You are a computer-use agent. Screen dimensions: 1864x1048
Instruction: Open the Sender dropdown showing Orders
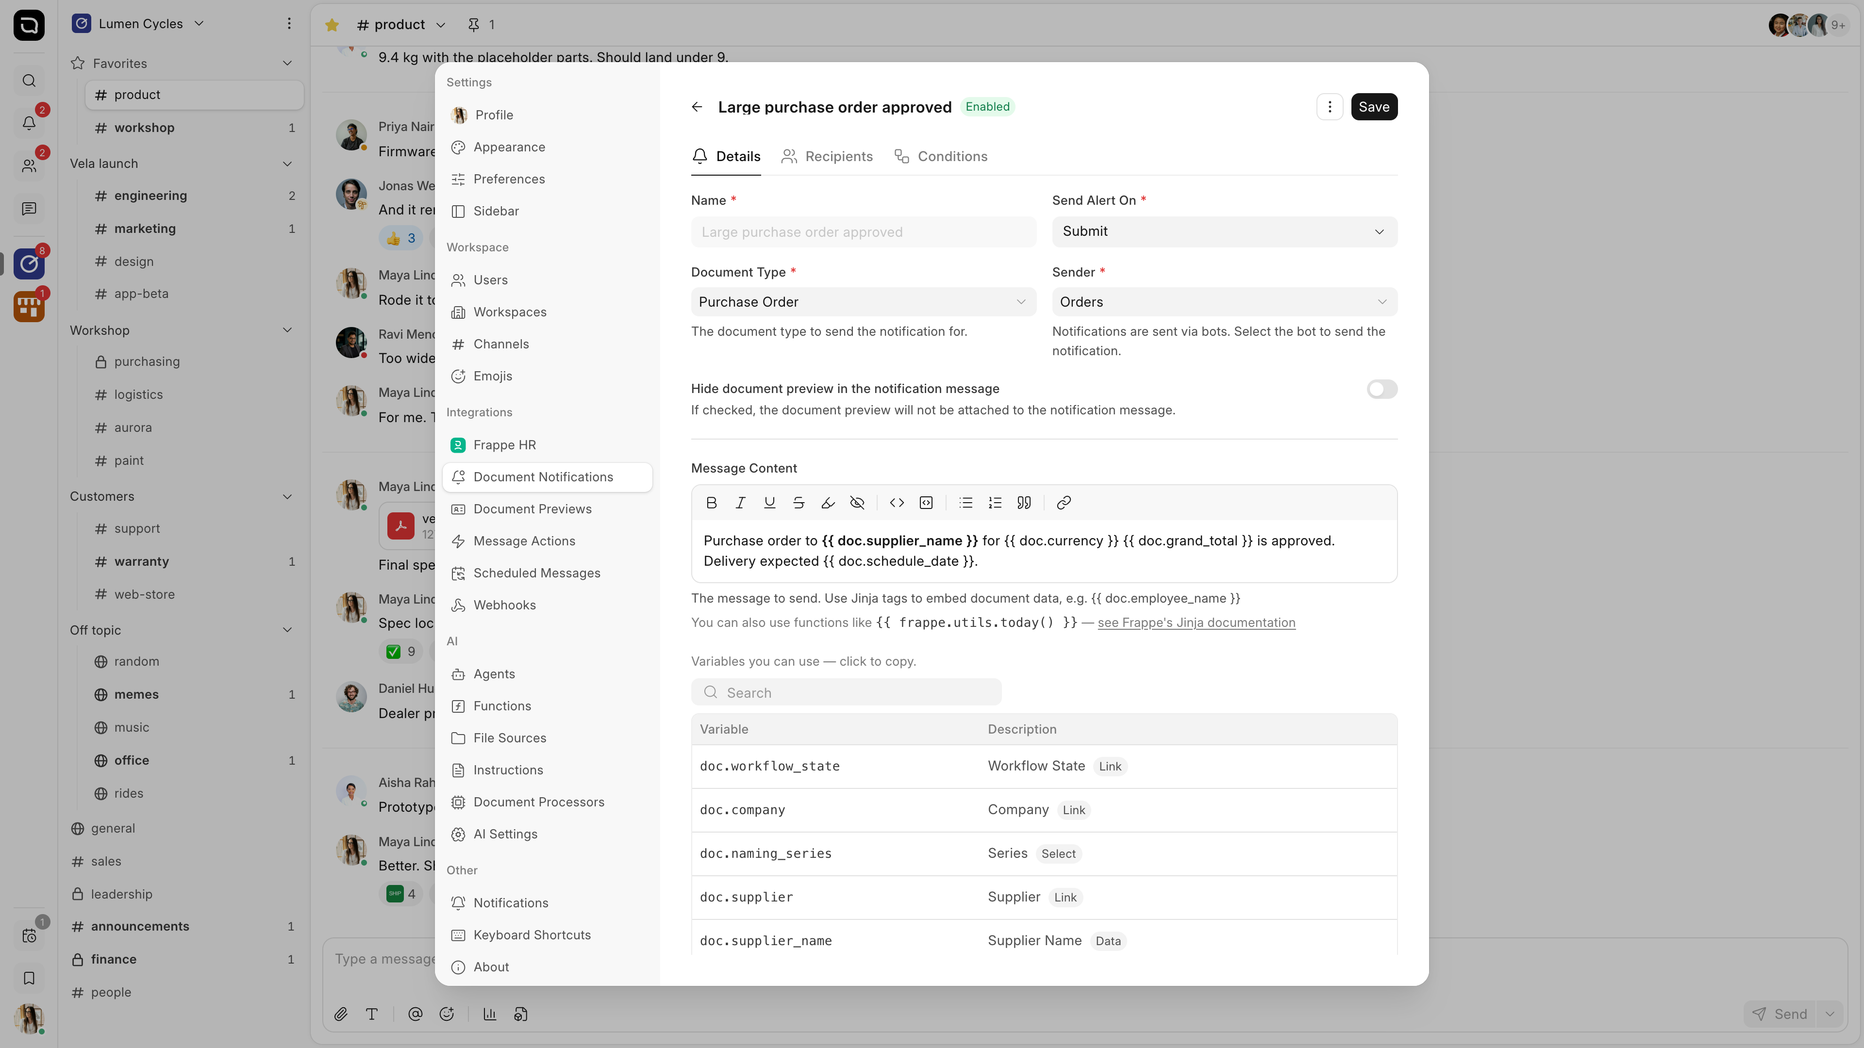[x=1224, y=302]
